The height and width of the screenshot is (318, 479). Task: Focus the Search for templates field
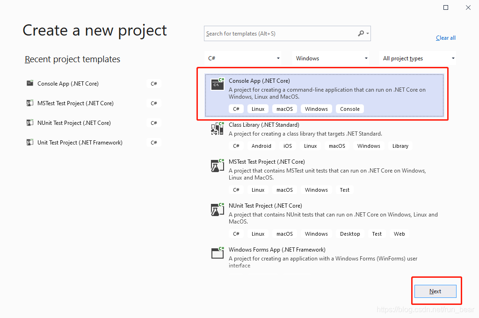(x=287, y=33)
